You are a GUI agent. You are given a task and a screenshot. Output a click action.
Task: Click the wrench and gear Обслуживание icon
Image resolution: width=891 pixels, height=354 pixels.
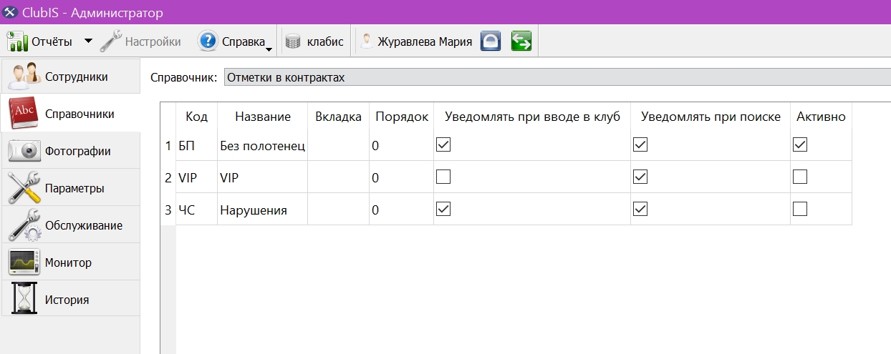point(24,225)
